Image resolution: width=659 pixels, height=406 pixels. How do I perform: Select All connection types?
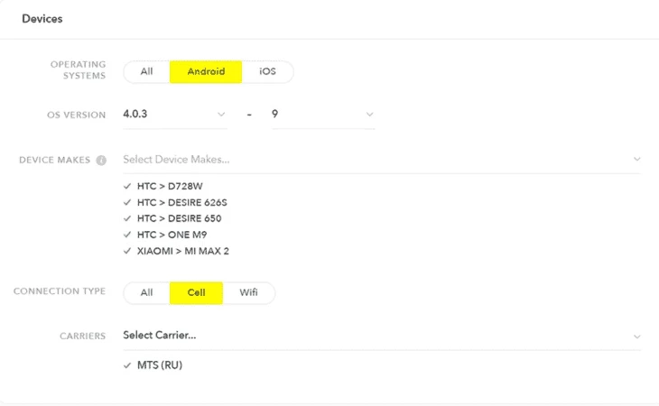146,292
